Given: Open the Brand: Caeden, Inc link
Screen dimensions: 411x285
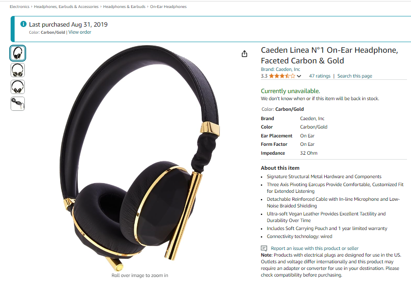Looking at the screenshot, I should [x=280, y=69].
